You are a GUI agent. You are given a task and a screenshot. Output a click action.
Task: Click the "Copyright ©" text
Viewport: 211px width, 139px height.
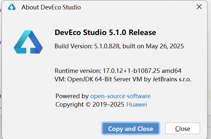click(x=73, y=104)
